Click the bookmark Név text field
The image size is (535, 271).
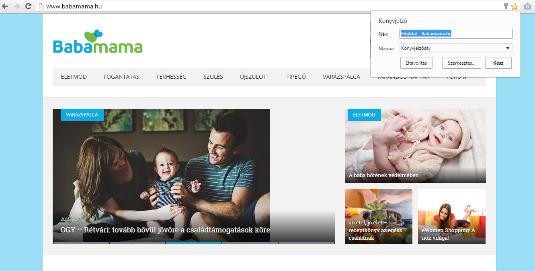(456, 34)
